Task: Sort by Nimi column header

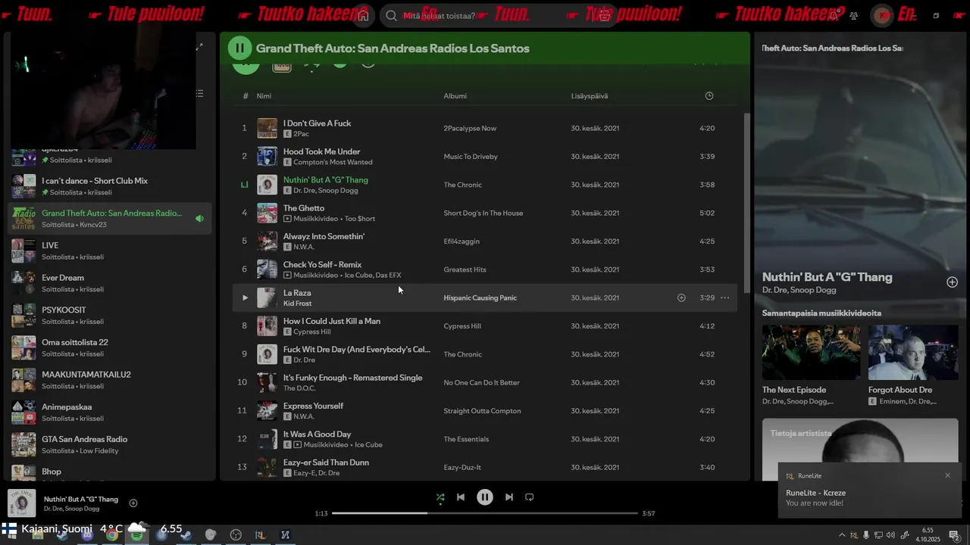Action: pos(264,96)
